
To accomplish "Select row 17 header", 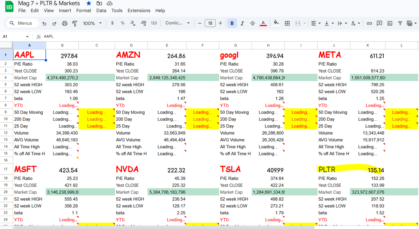I will [x=6, y=169].
